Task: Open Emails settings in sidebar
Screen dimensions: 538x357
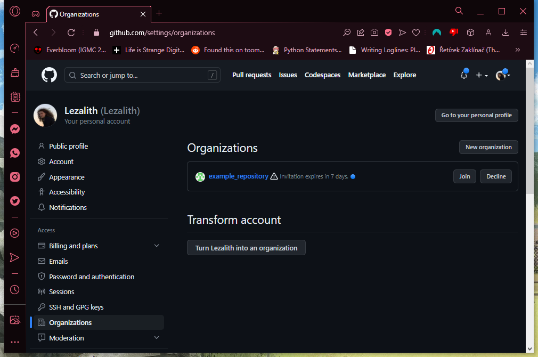Action: click(59, 262)
